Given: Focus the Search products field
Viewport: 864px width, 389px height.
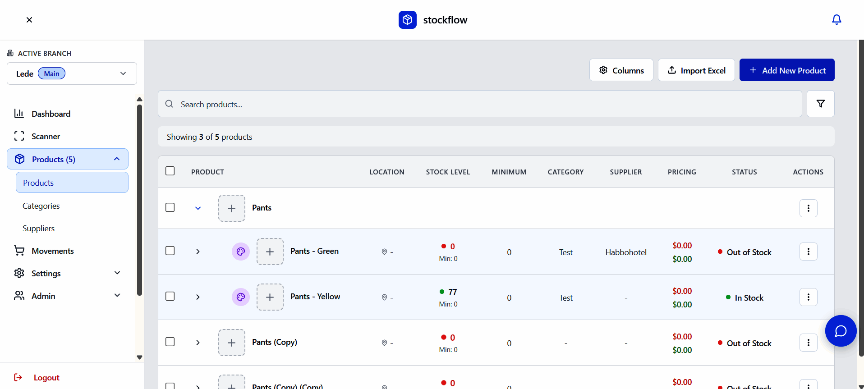Looking at the screenshot, I should 480,104.
